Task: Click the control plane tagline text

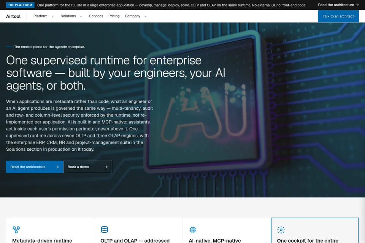Action: point(49,47)
